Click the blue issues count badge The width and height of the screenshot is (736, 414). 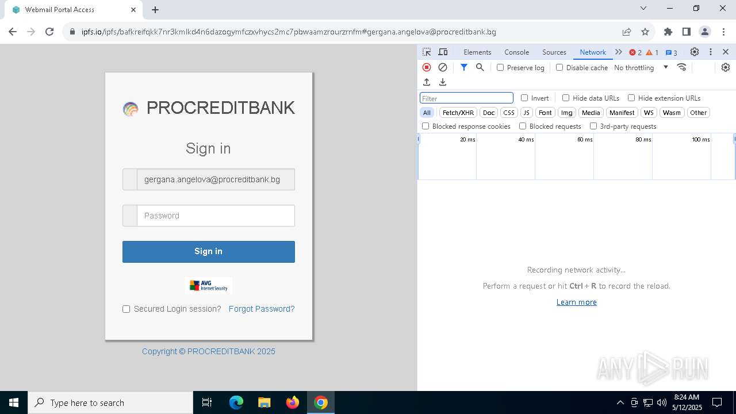671,52
